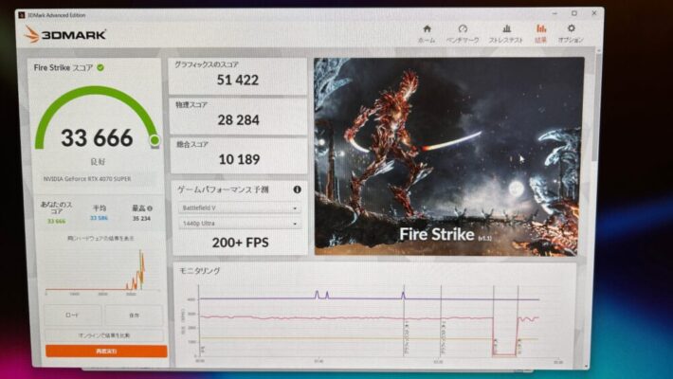Click the average score 33 586
The width and height of the screenshot is (673, 379).
[99, 218]
